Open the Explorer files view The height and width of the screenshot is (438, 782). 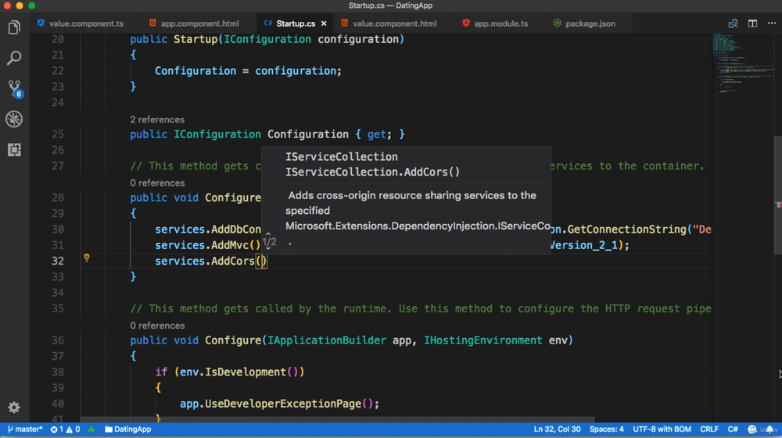(14, 27)
